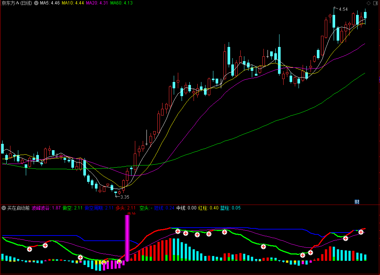Viewport: 380px width, 275px height.
Task: Click the 3.35 low price label
Action: coord(125,197)
